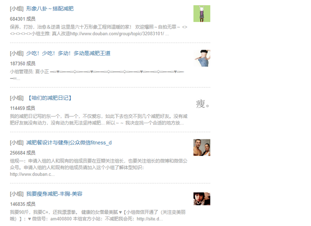Click the 瘦。 text group avatar
This screenshot has height=226, width=311.
(x=202, y=104)
